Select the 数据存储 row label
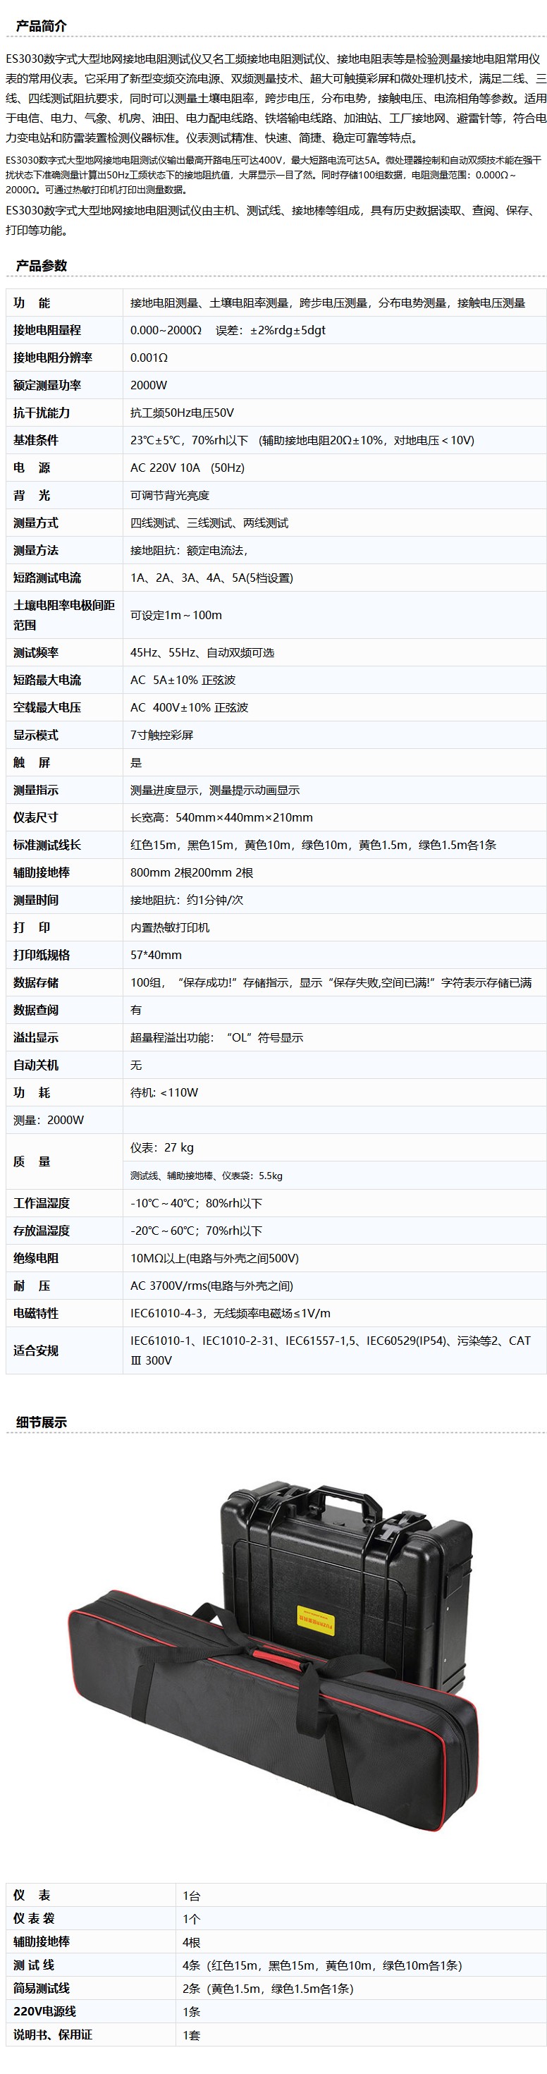This screenshot has height=2074, width=547. (35, 982)
